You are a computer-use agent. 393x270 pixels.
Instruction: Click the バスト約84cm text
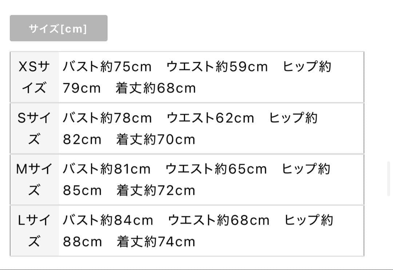pyautogui.click(x=108, y=220)
